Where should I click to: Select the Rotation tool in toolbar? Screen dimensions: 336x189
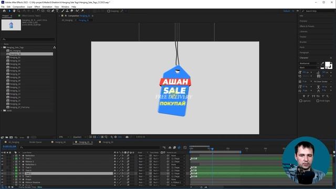pyautogui.click(x=38, y=10)
